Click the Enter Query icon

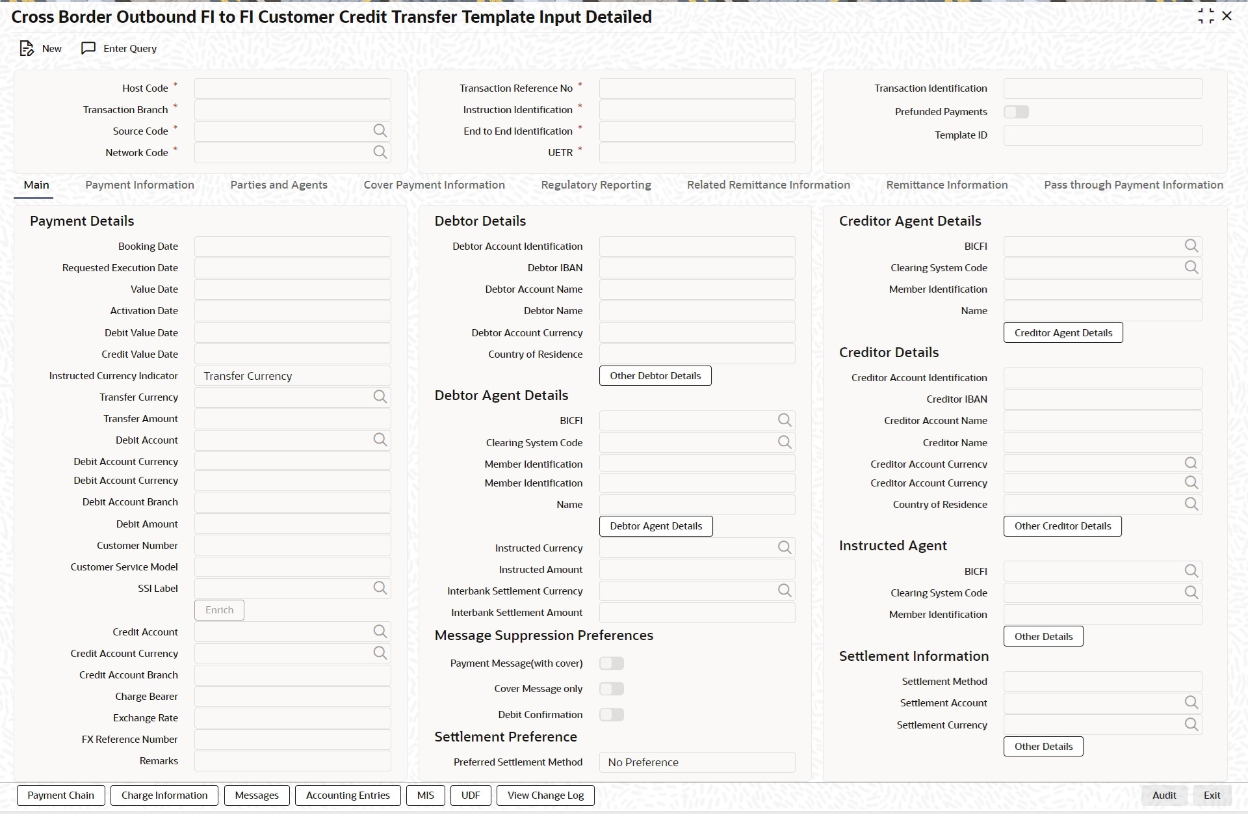88,49
